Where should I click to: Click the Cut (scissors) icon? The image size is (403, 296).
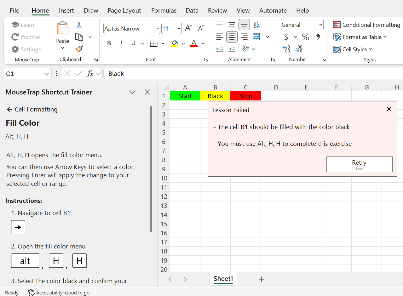click(x=79, y=25)
